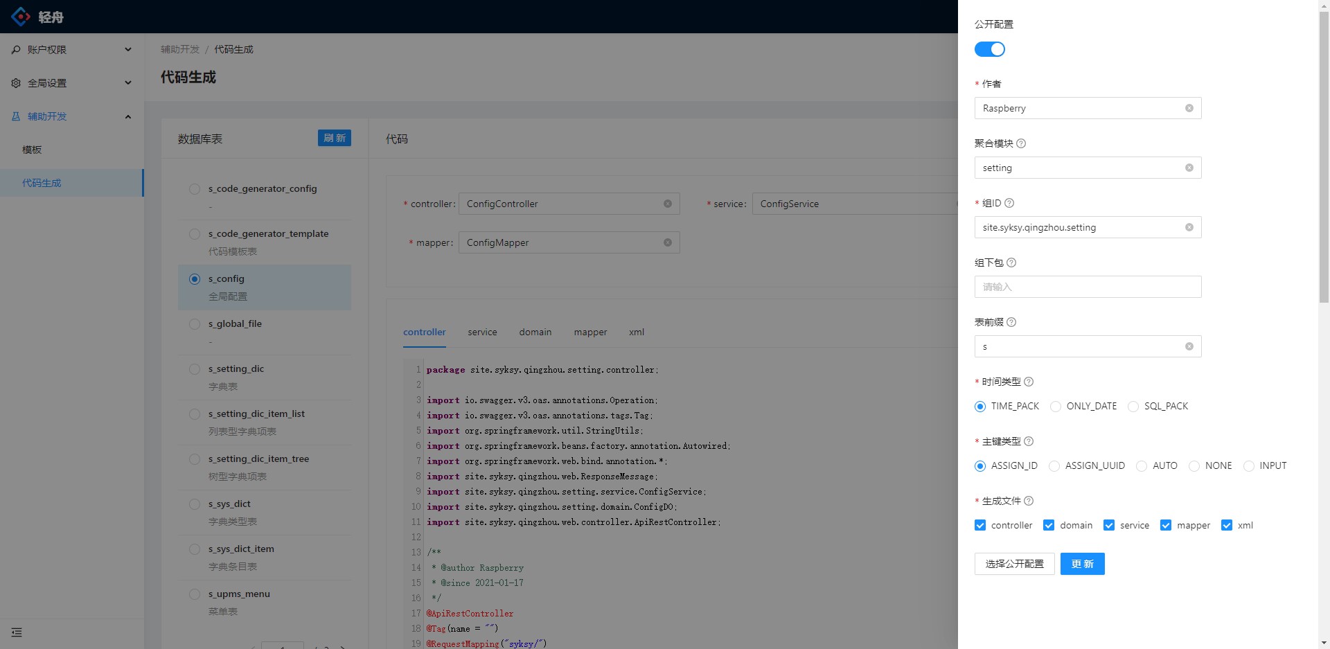Clear the mapper name field icon

(x=668, y=242)
